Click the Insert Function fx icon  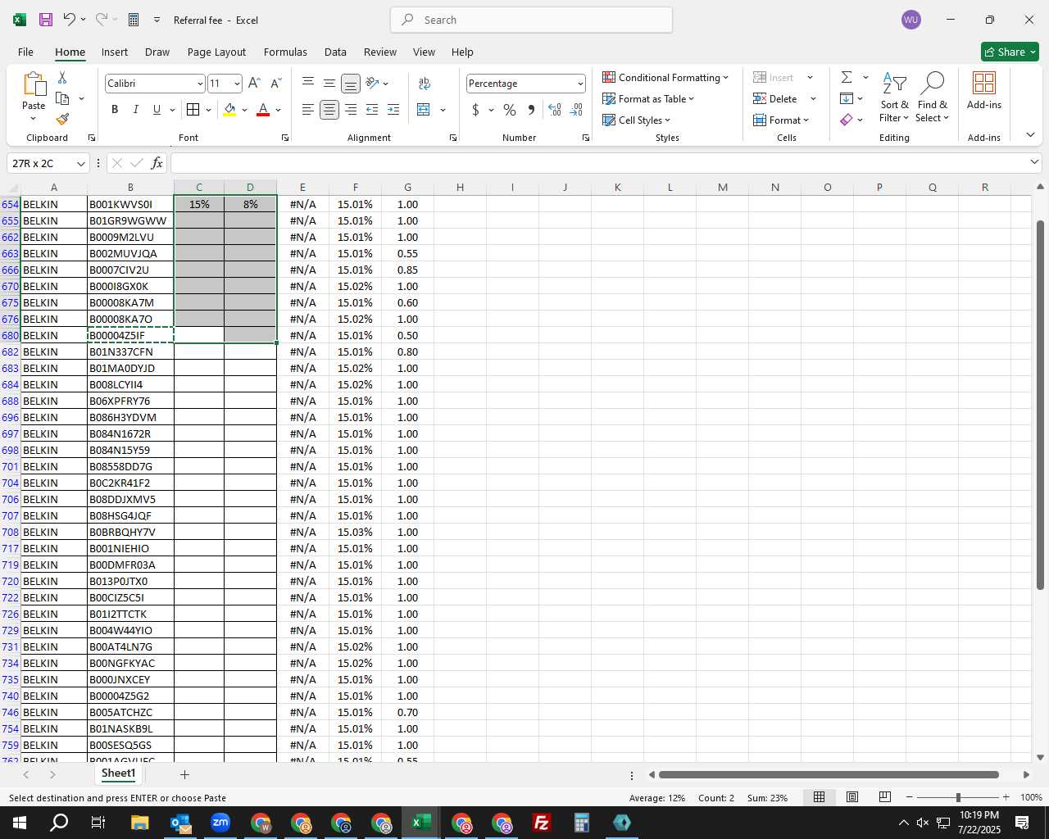(x=157, y=163)
